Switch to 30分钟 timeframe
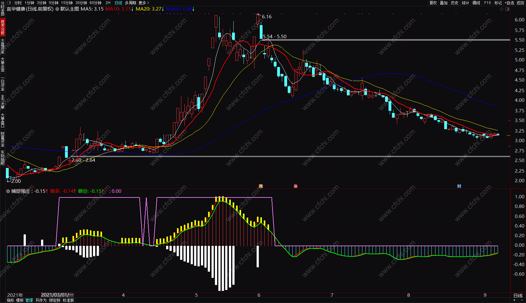This screenshot has height=303, width=526. (x=81, y=3)
